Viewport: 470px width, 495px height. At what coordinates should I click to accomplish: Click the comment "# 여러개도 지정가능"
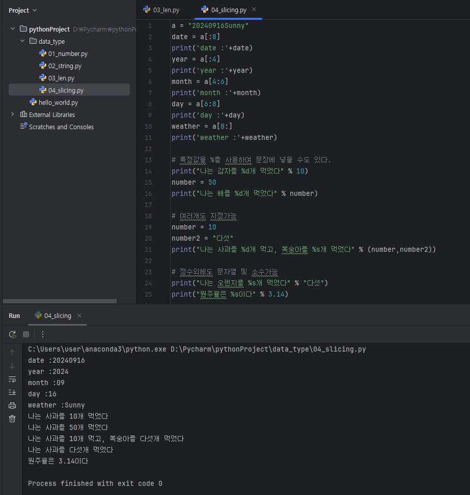[x=204, y=216]
